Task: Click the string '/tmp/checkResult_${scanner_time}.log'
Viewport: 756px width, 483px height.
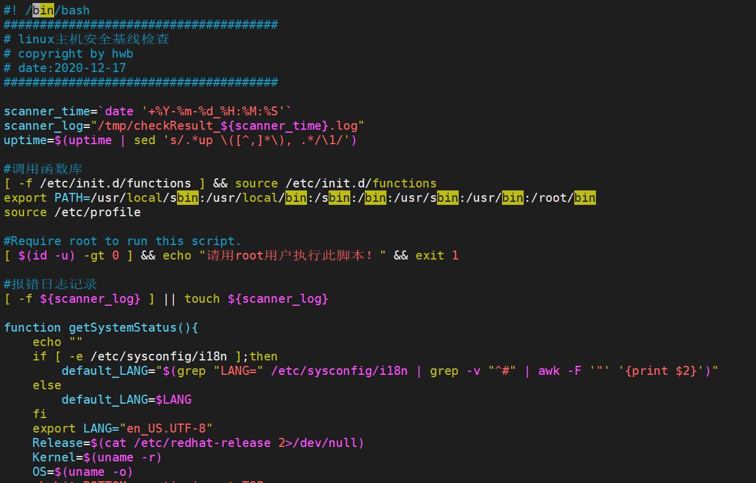Action: [228, 126]
